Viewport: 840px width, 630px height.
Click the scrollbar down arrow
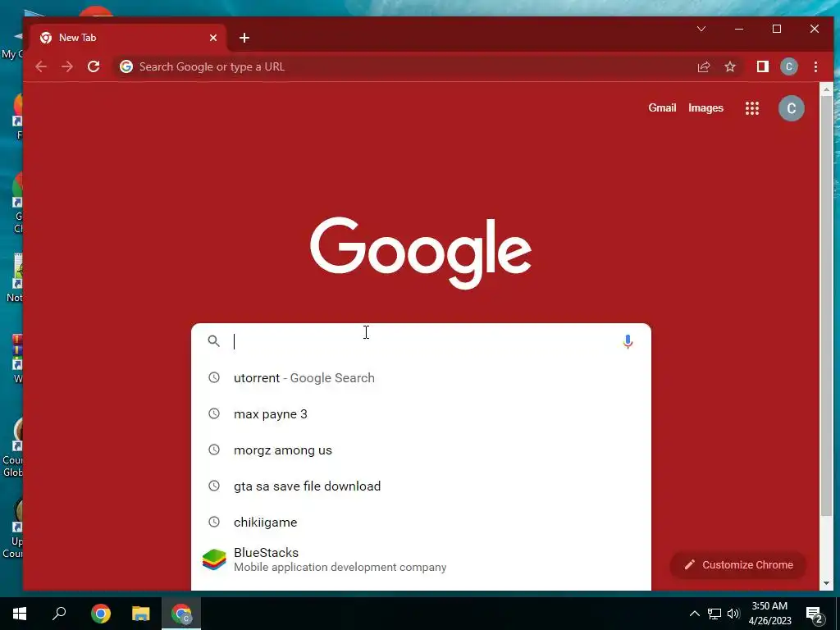(826, 583)
